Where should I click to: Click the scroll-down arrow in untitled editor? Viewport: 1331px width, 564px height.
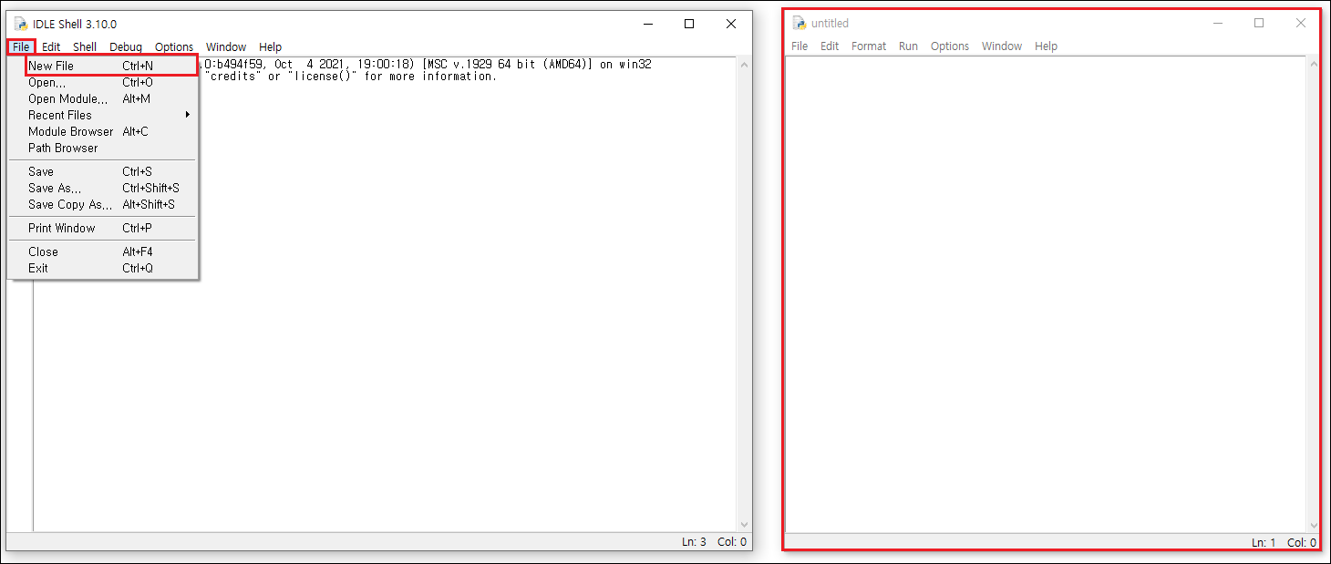(x=1313, y=525)
